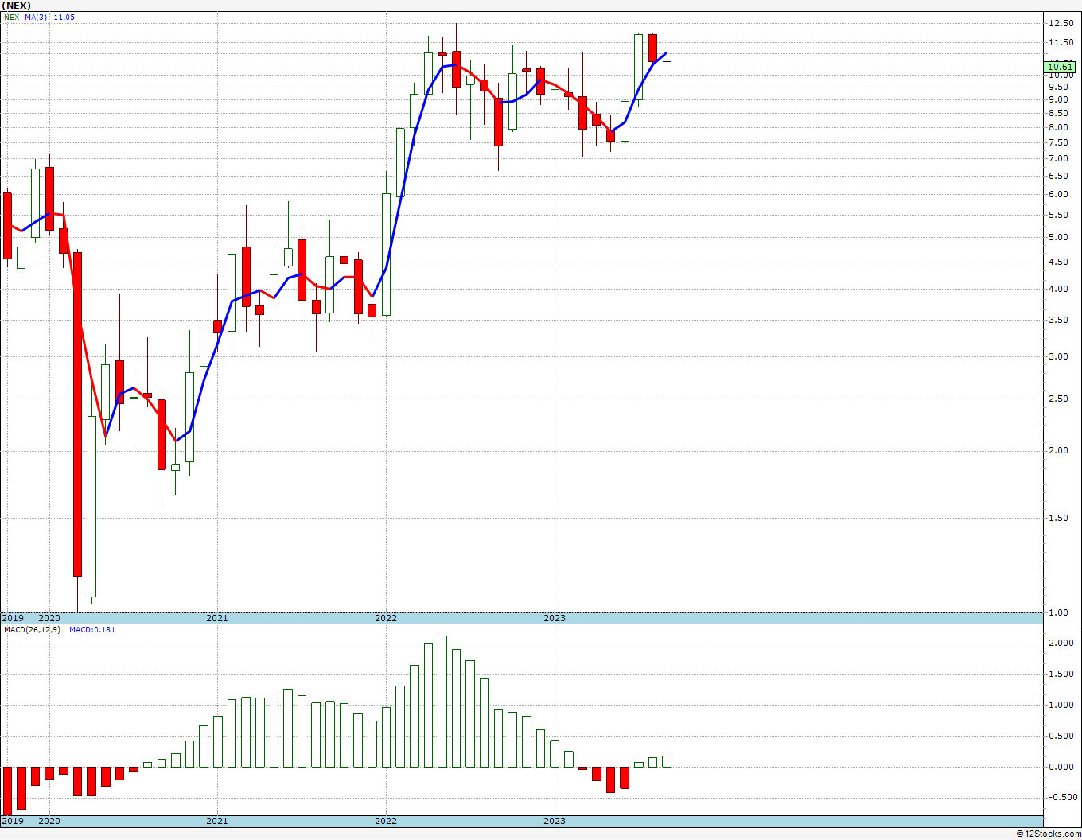Select the MA(3) legend label

[36, 17]
